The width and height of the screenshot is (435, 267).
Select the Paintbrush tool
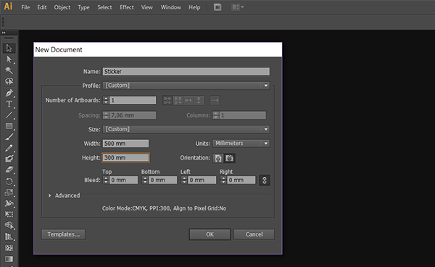click(x=9, y=137)
